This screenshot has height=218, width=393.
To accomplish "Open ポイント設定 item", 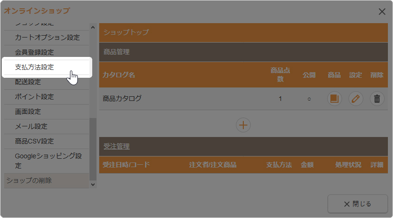I will point(34,97).
